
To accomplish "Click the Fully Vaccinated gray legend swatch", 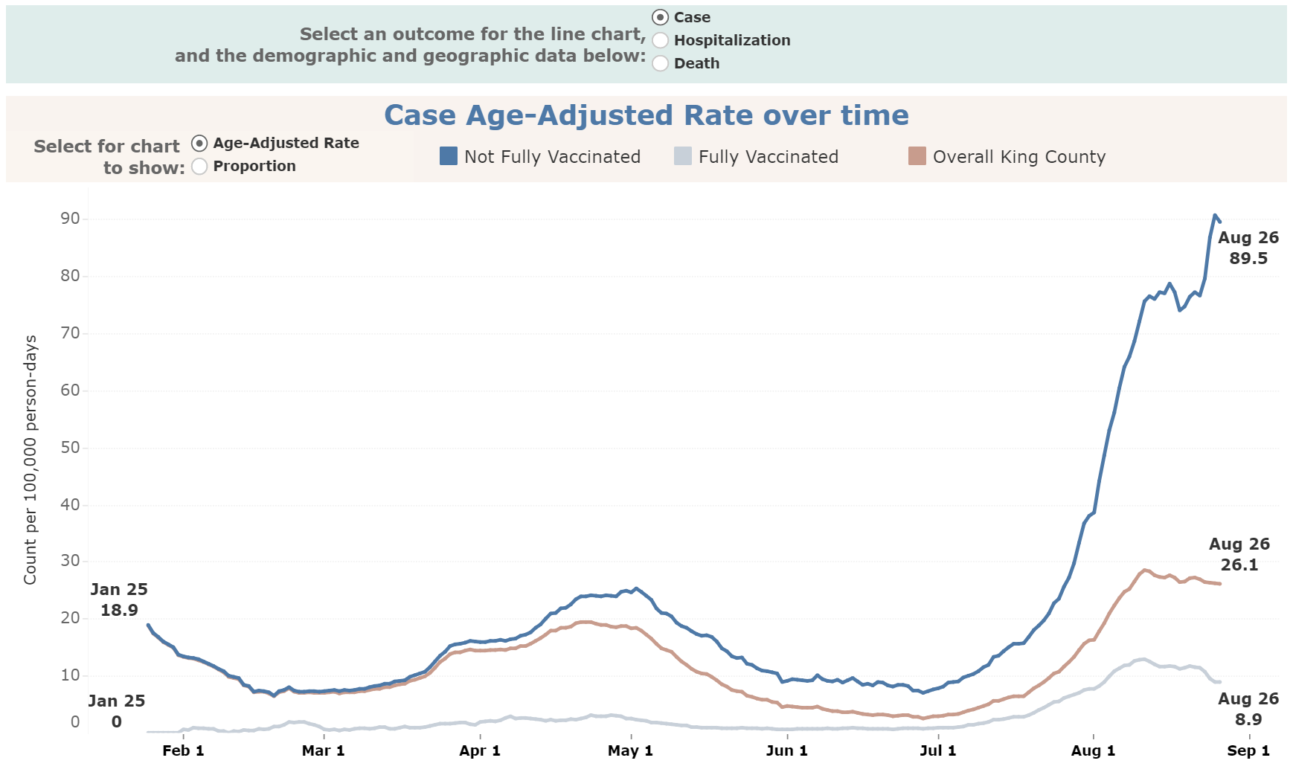I will tap(682, 156).
